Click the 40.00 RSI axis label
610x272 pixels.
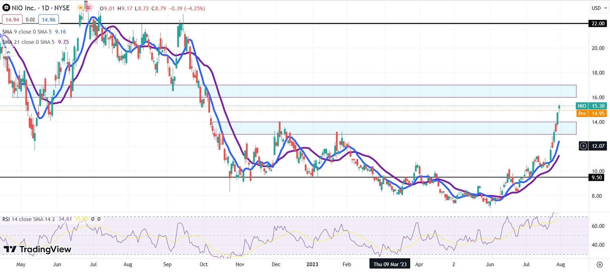598,245
